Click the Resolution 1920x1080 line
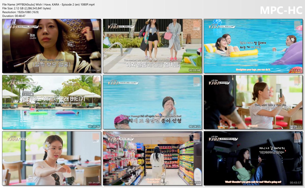This screenshot has height=188, width=305. click(x=21, y=12)
